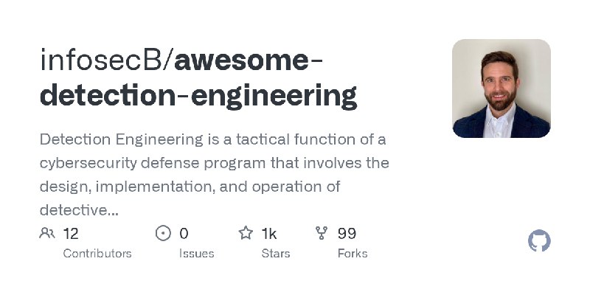The height and width of the screenshot is (295, 590).
Task: Click the Forks branch icon
Action: click(322, 233)
